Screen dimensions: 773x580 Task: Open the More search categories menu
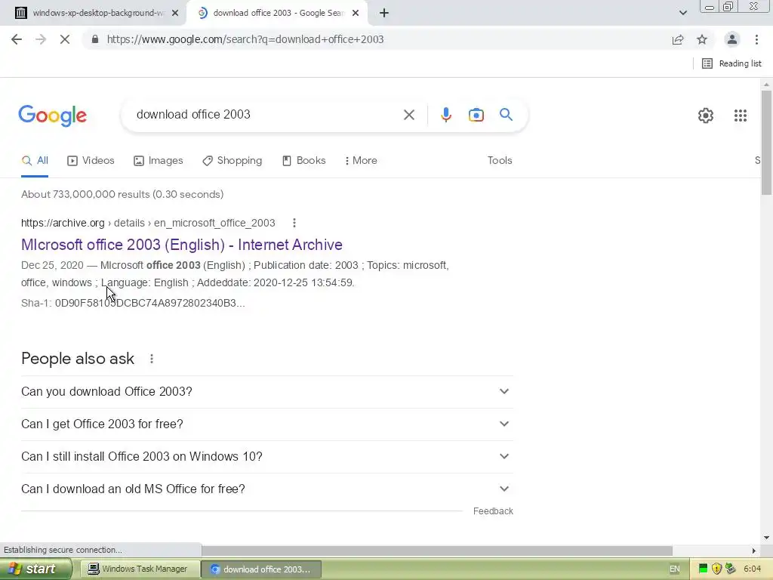click(361, 160)
